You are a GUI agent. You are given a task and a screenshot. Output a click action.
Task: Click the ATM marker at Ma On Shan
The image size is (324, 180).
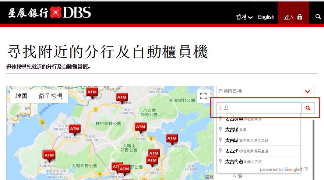point(172,139)
